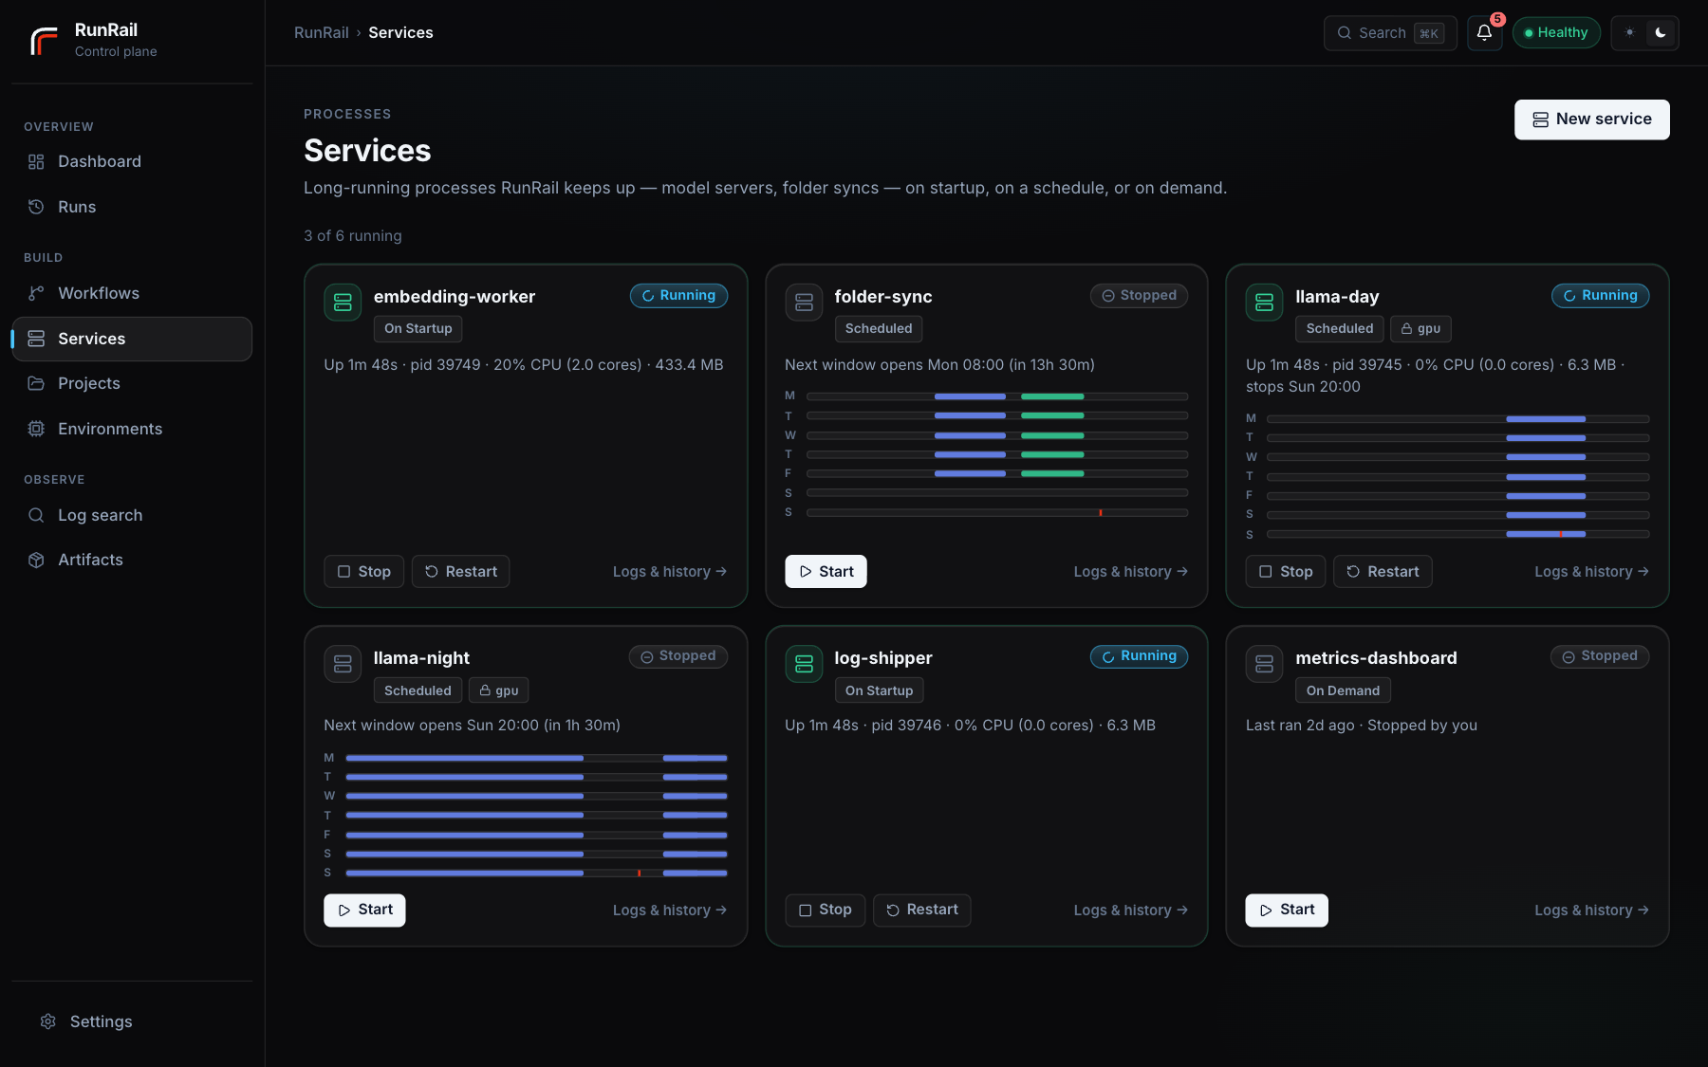Select Services in the sidebar
1708x1067 pixels.
tap(132, 339)
